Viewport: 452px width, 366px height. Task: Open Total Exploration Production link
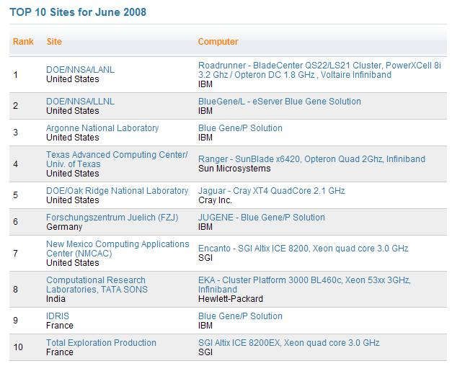click(101, 343)
